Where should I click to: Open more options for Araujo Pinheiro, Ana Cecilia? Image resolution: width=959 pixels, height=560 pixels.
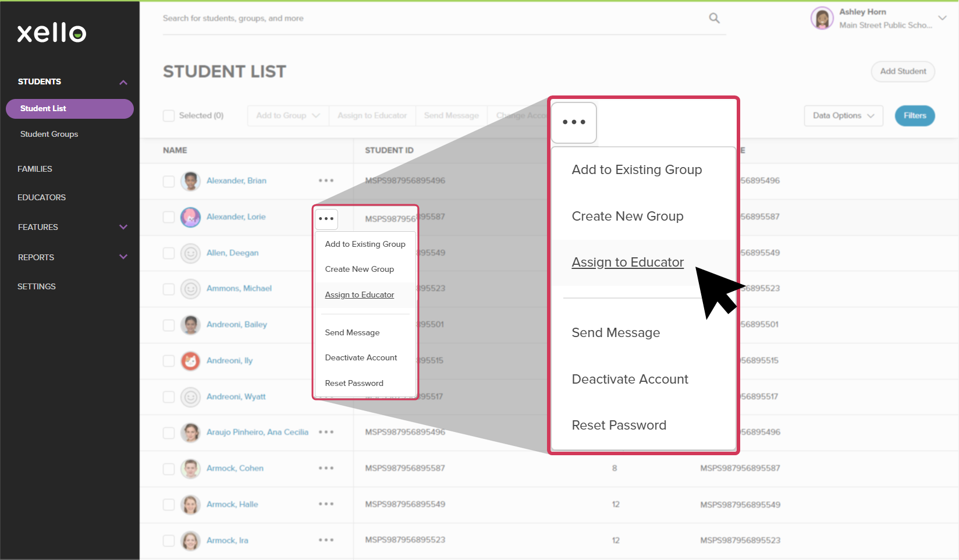point(326,432)
